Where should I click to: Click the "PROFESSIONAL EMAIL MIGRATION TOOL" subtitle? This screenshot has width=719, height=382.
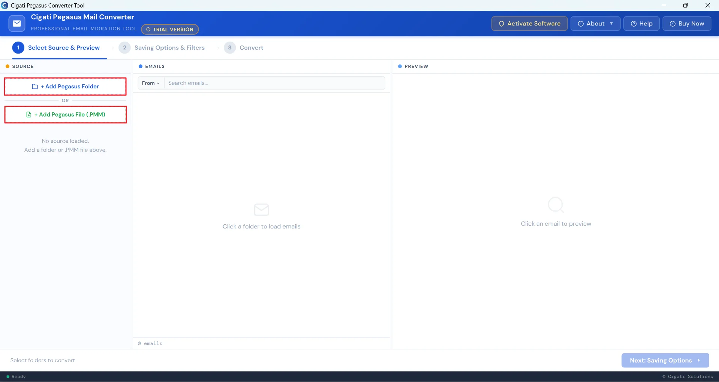pyautogui.click(x=84, y=29)
